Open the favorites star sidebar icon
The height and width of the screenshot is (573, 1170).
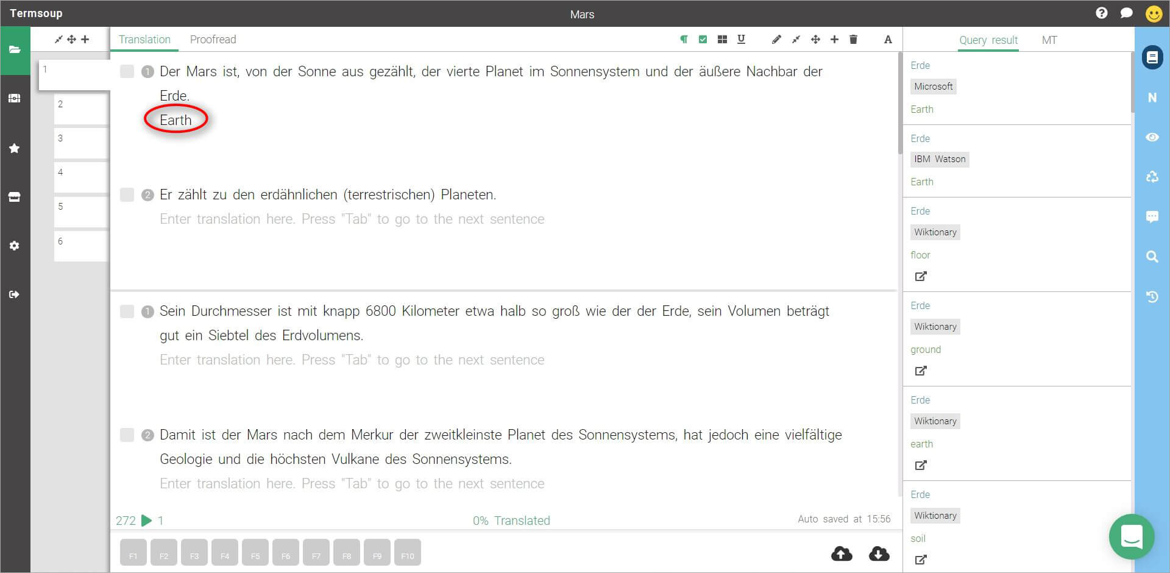(15, 148)
